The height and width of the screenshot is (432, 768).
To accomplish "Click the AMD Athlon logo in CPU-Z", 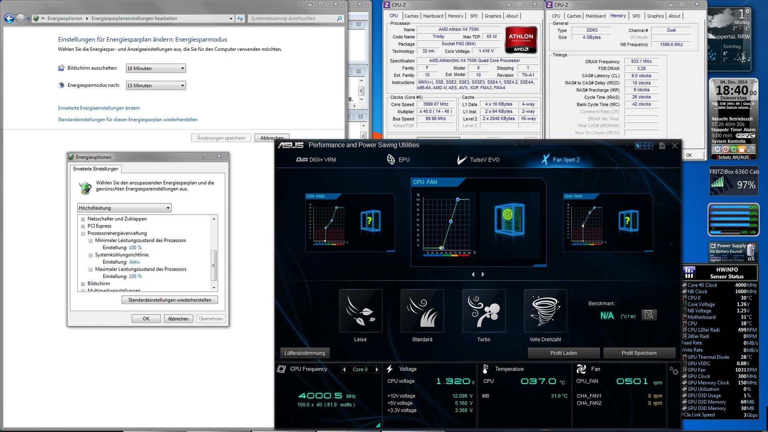I will click(x=521, y=40).
